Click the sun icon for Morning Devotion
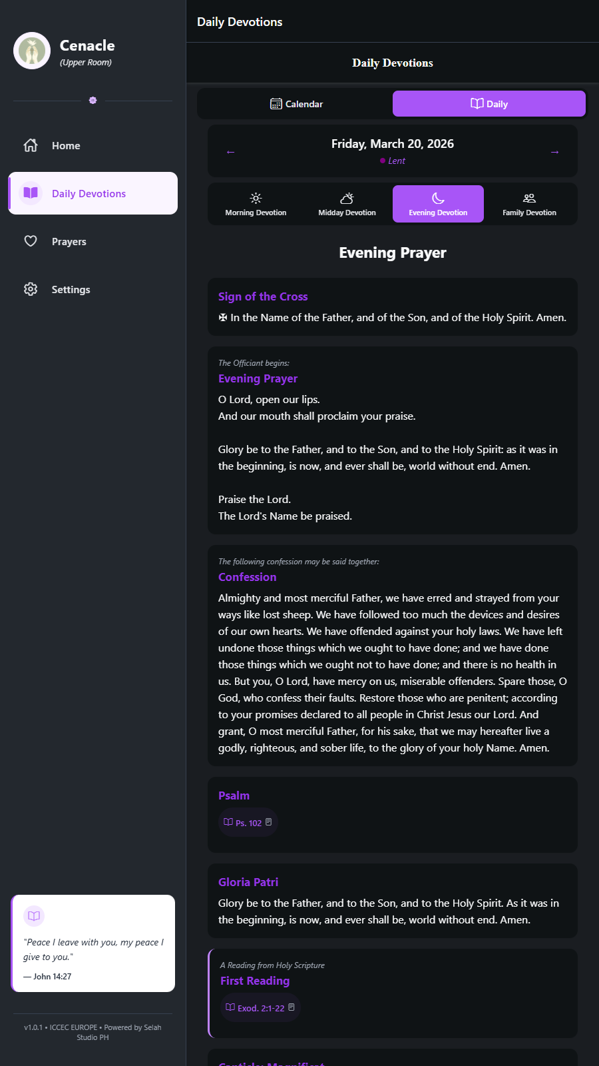Viewport: 599px width, 1066px height. pyautogui.click(x=256, y=198)
